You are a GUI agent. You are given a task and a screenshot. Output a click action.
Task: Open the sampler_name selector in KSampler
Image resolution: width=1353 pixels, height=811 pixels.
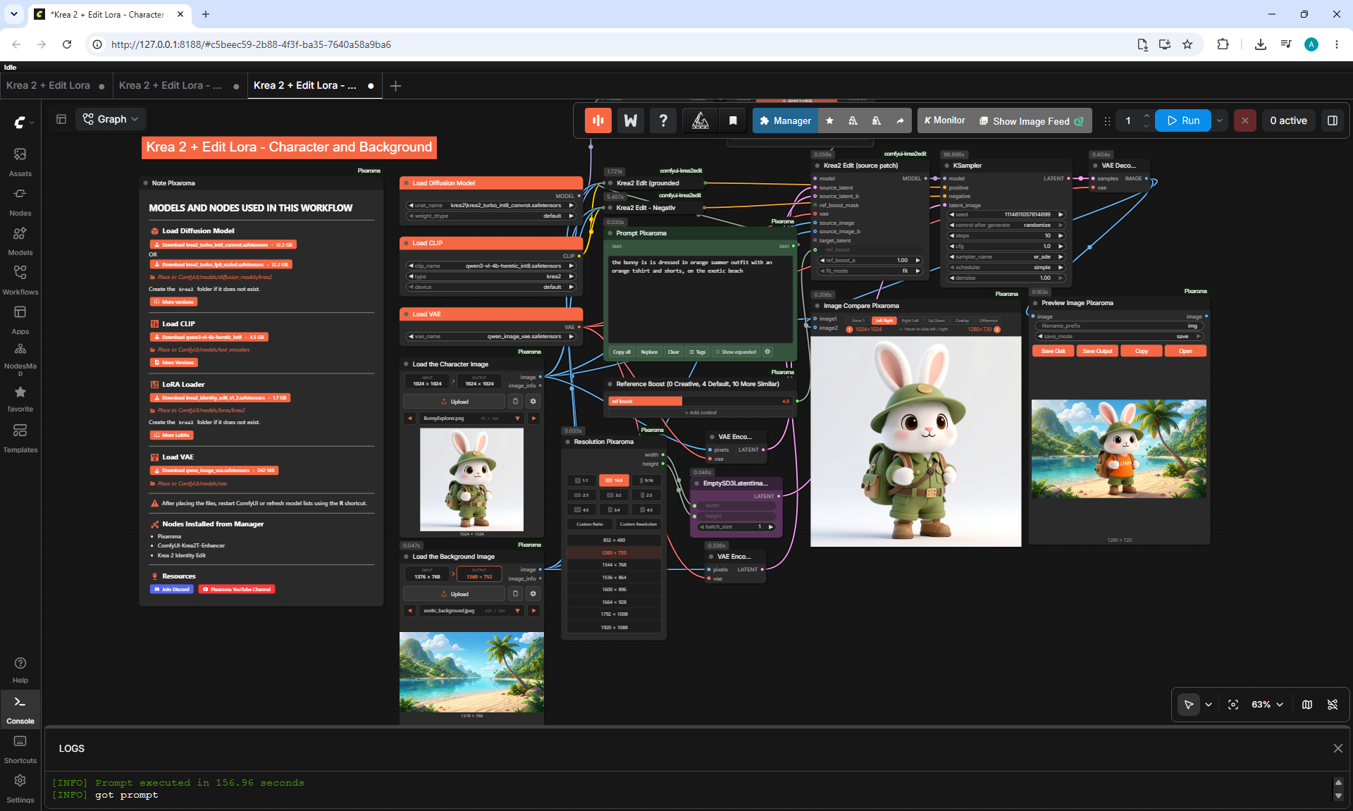1006,257
